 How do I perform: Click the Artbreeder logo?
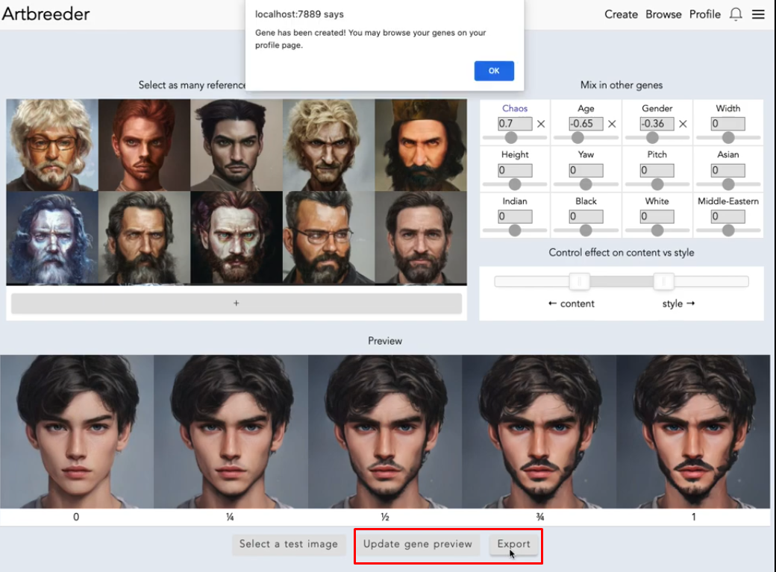46,13
